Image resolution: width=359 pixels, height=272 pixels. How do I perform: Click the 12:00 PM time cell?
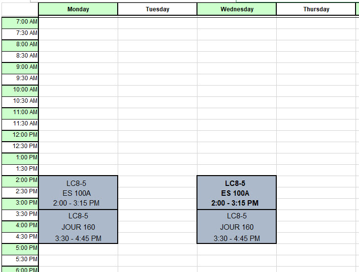pos(20,136)
